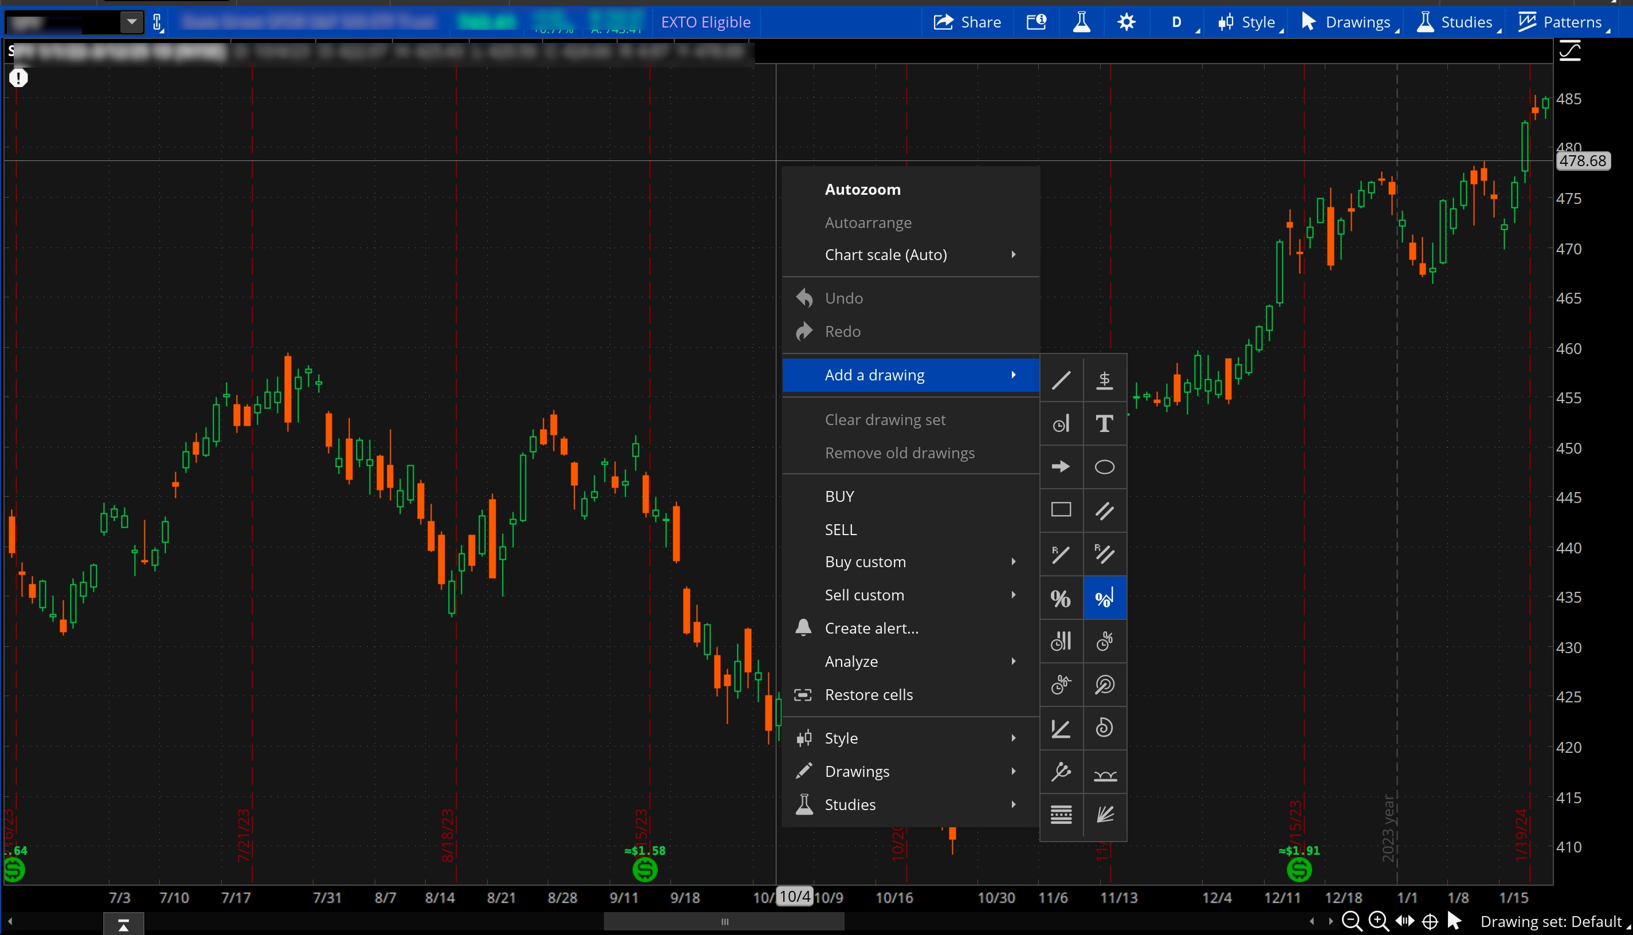Open the symbol selector dropdown arrow
1633x935 pixels.
pyautogui.click(x=132, y=22)
